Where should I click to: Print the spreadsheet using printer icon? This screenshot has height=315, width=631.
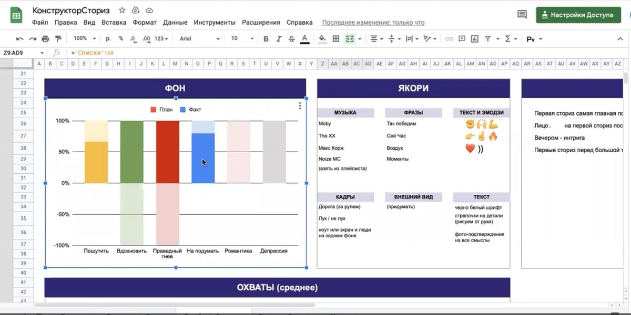45,39
